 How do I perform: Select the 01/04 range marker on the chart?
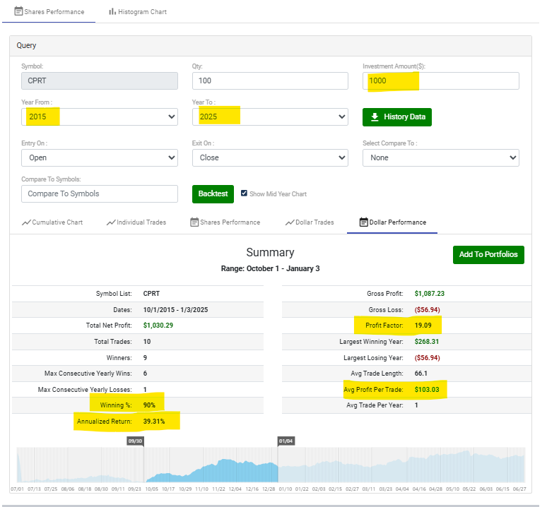click(286, 441)
